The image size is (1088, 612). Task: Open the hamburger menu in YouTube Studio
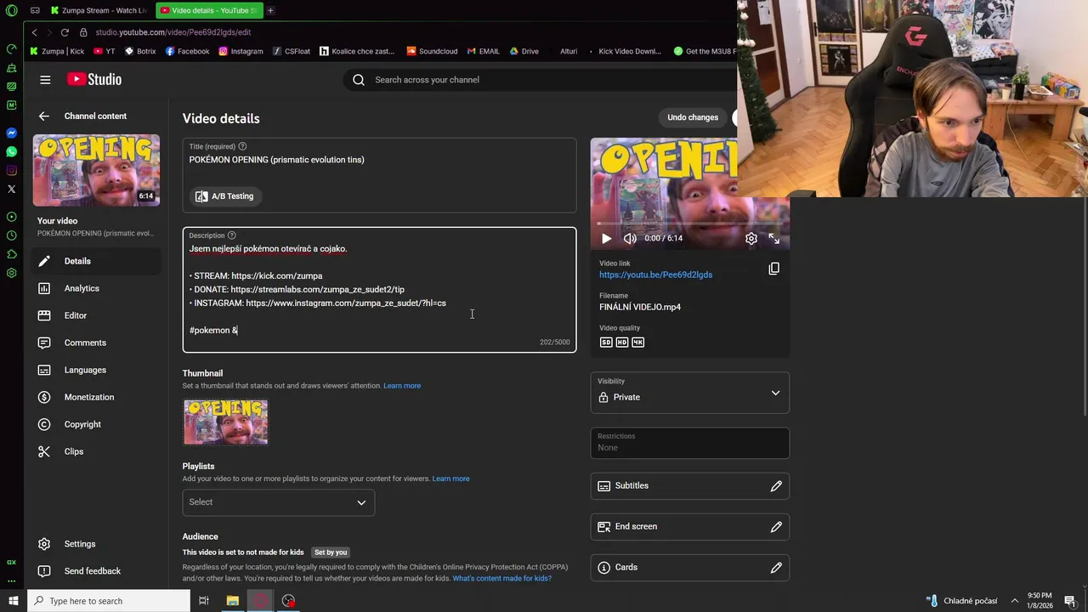45,80
